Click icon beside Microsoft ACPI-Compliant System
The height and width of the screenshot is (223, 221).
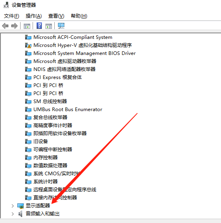pos(28,37)
